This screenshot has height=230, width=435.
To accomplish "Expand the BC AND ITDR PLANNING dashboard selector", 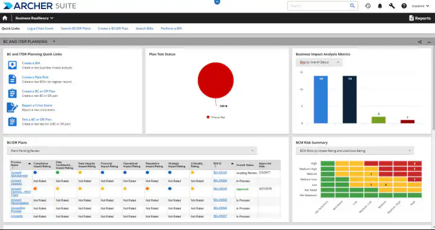I will (54, 42).
